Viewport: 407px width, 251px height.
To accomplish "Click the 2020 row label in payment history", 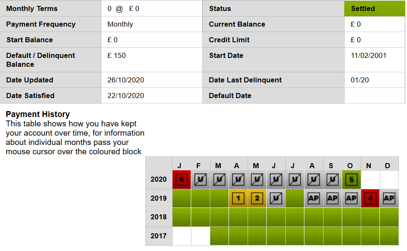I will pyautogui.click(x=159, y=179).
